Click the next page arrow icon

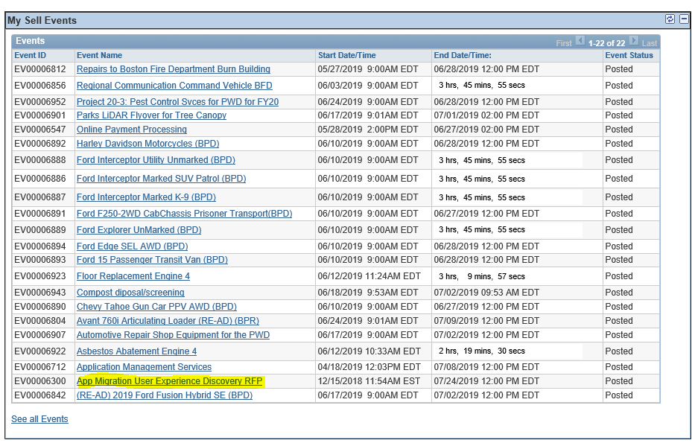tap(634, 41)
